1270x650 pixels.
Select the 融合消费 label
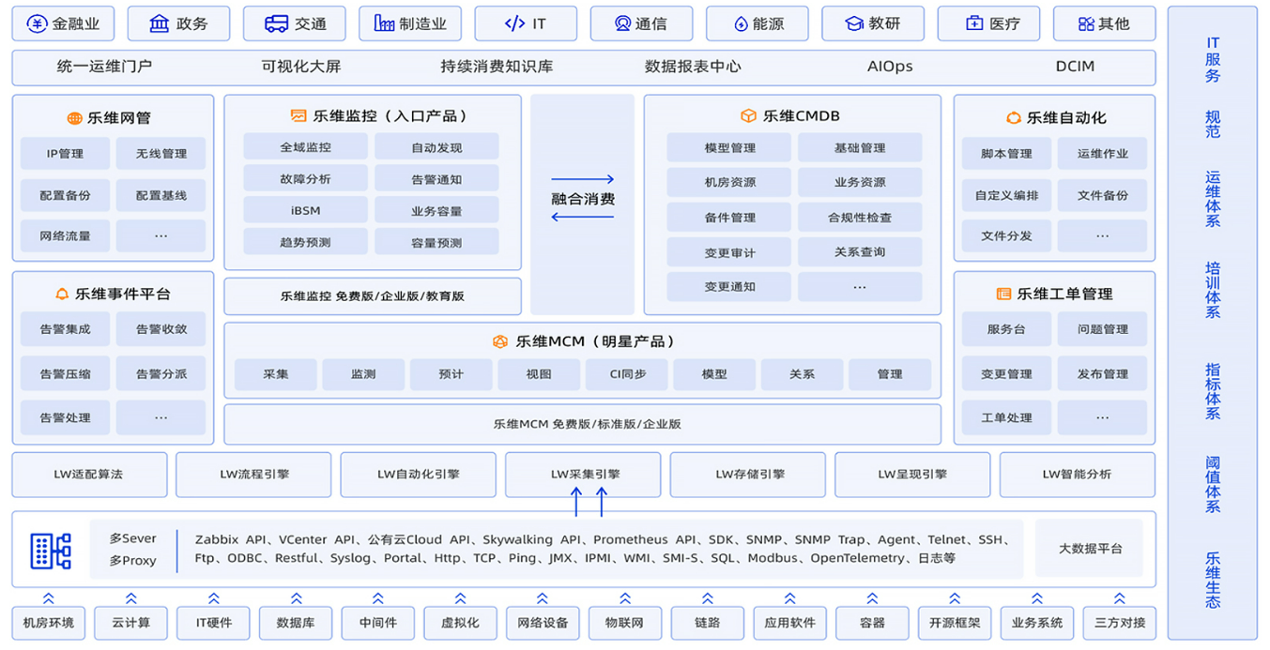(x=583, y=199)
